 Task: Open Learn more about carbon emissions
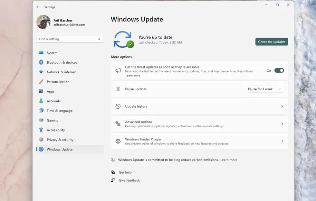229,160
